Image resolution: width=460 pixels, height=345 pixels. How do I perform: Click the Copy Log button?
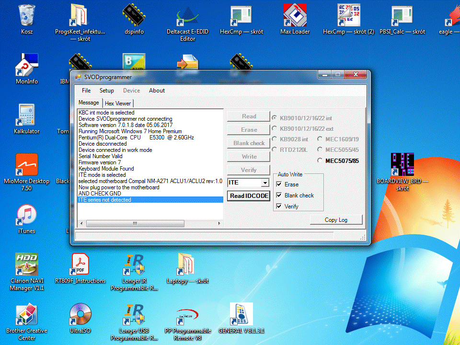[336, 220]
